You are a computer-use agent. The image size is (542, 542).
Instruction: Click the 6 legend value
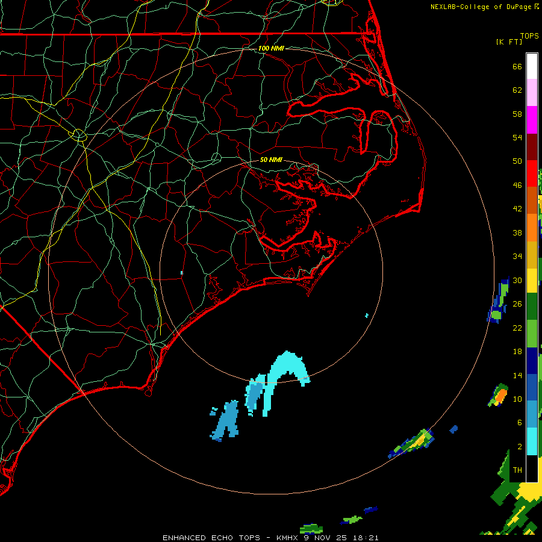pos(519,422)
